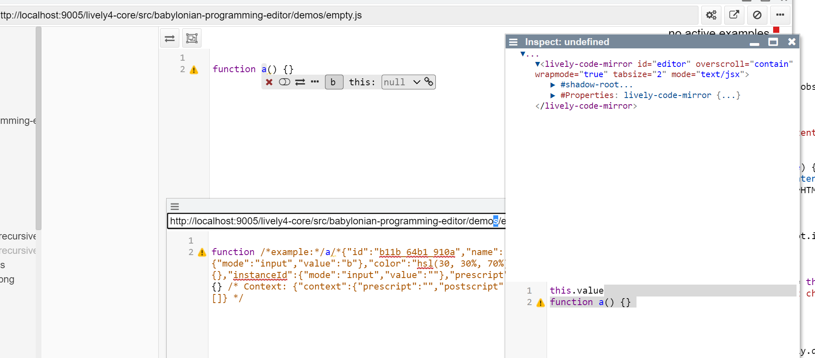Click the open in new window icon
815x358 pixels.
[734, 15]
